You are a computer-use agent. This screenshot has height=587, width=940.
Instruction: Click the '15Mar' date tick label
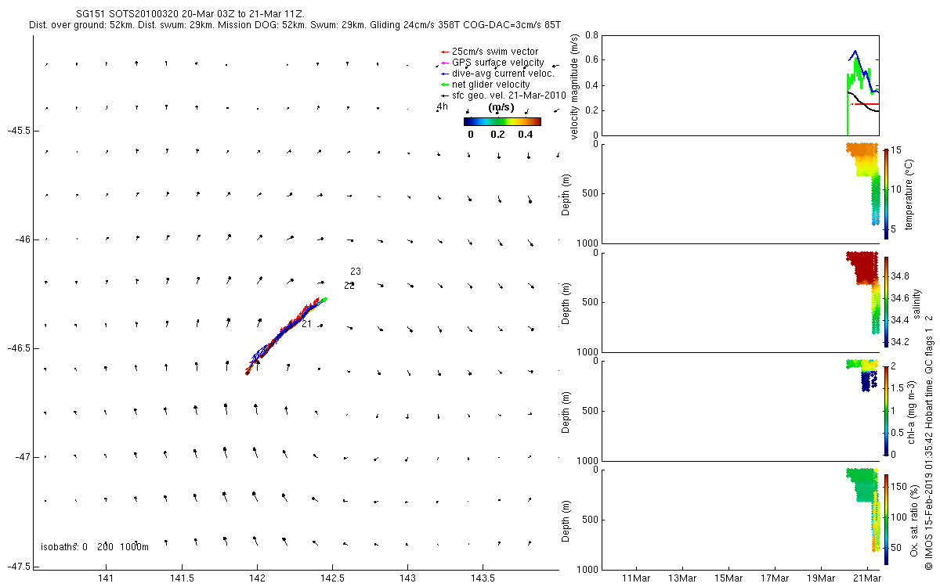[x=728, y=578]
